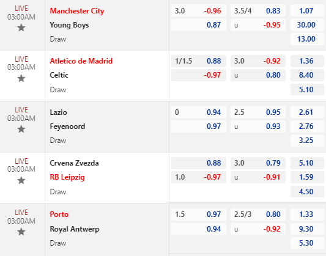The height and width of the screenshot is (256, 326).
Task: Select Manchester City handicap 3.0 odds -0.96
Action: pos(199,10)
